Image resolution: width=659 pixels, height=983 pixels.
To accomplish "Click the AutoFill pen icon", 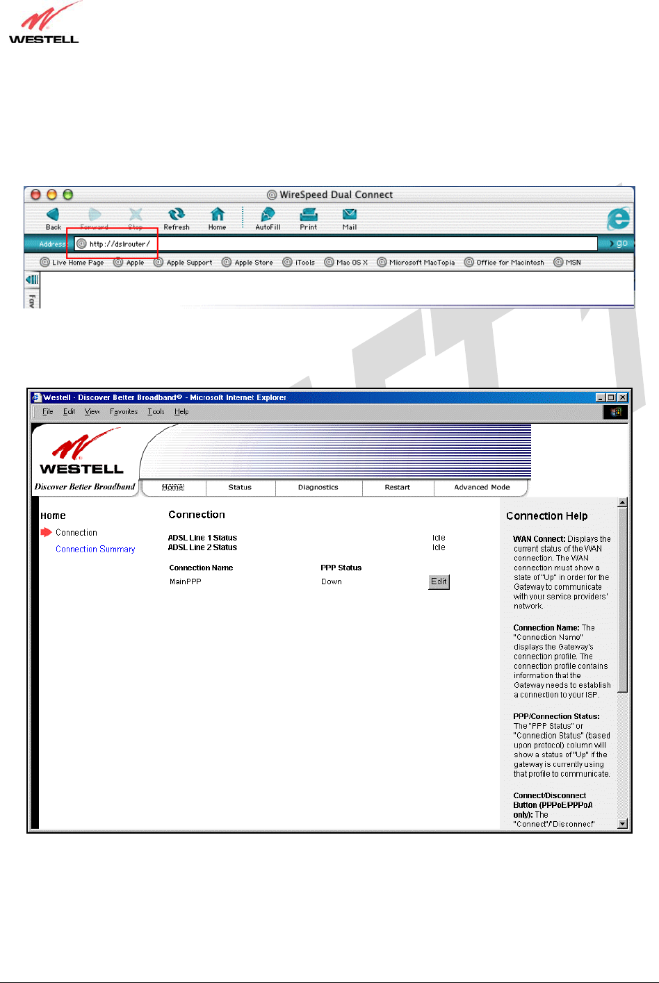I will [268, 214].
